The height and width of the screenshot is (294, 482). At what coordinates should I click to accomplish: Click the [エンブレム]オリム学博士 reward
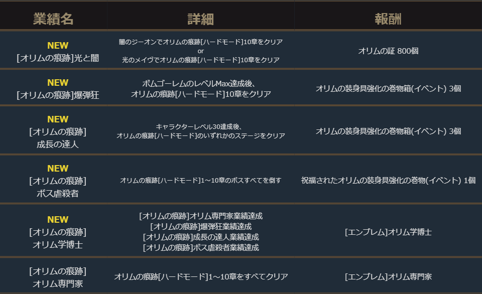pos(388,232)
